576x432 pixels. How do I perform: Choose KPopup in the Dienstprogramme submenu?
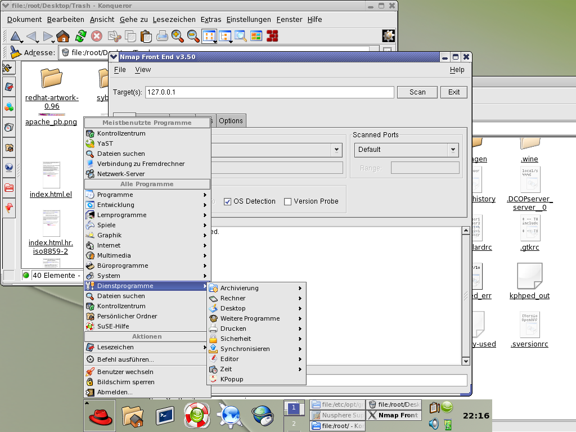click(256, 379)
